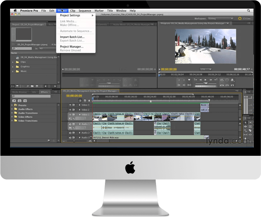
Task: Switch Project panel to list view
Action: 13,86
